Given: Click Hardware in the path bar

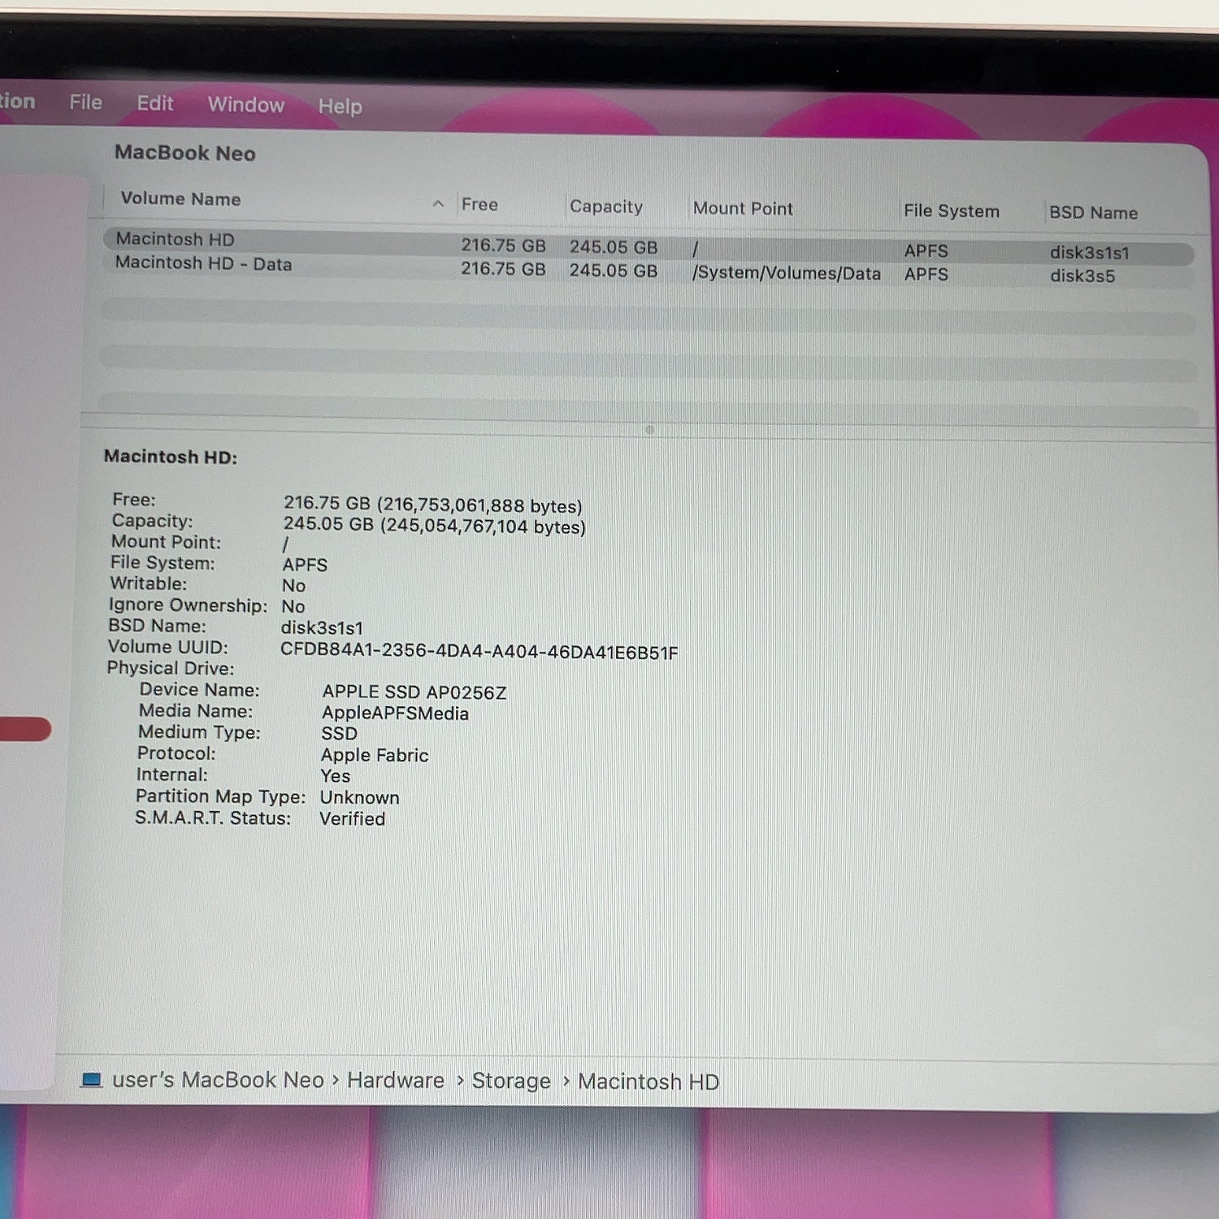Looking at the screenshot, I should click(396, 1081).
